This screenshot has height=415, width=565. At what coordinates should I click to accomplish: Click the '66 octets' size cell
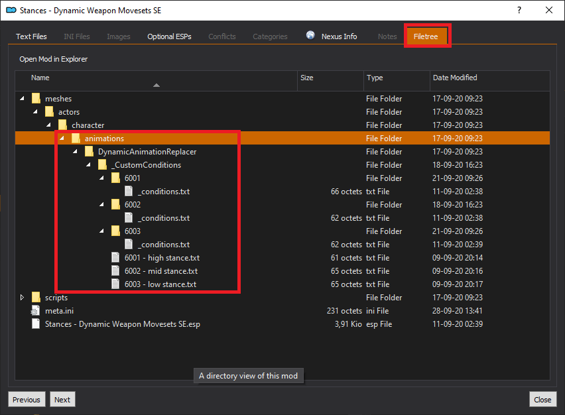pyautogui.click(x=346, y=192)
